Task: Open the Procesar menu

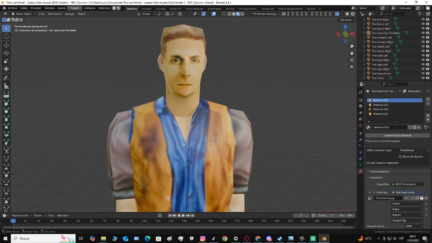Action: (x=36, y=8)
